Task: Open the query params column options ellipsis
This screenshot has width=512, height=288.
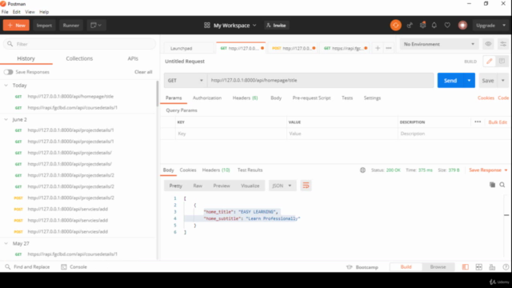Action: (x=478, y=122)
